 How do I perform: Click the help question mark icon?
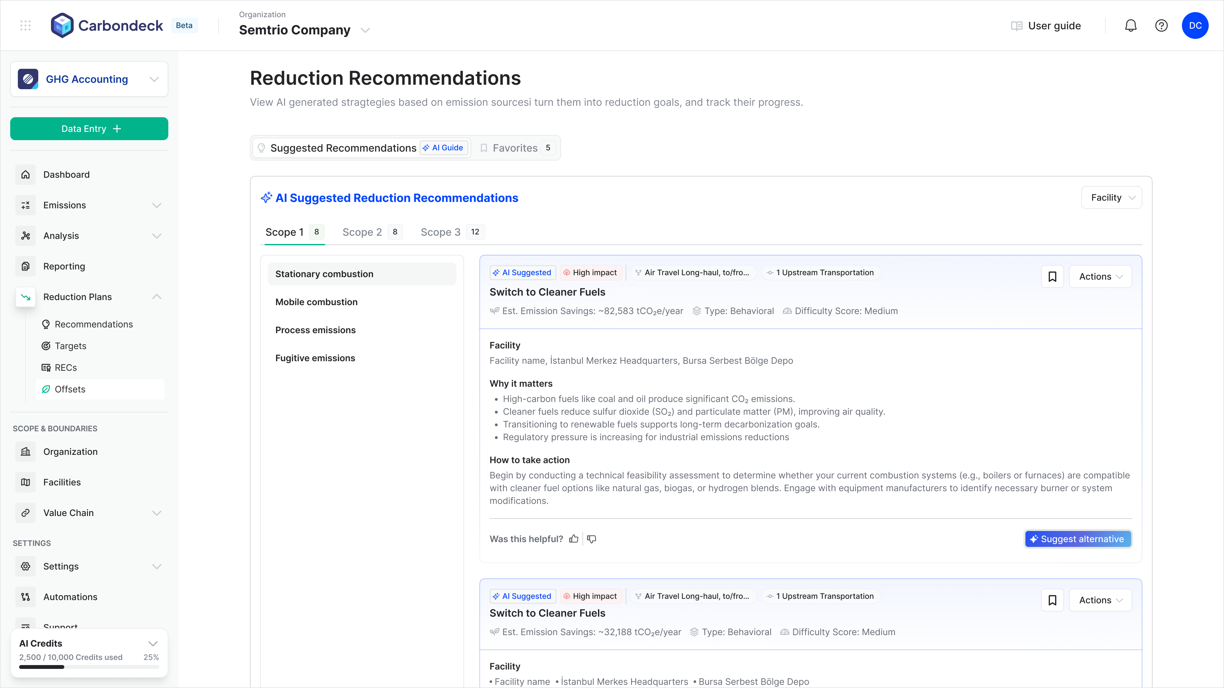tap(1161, 25)
